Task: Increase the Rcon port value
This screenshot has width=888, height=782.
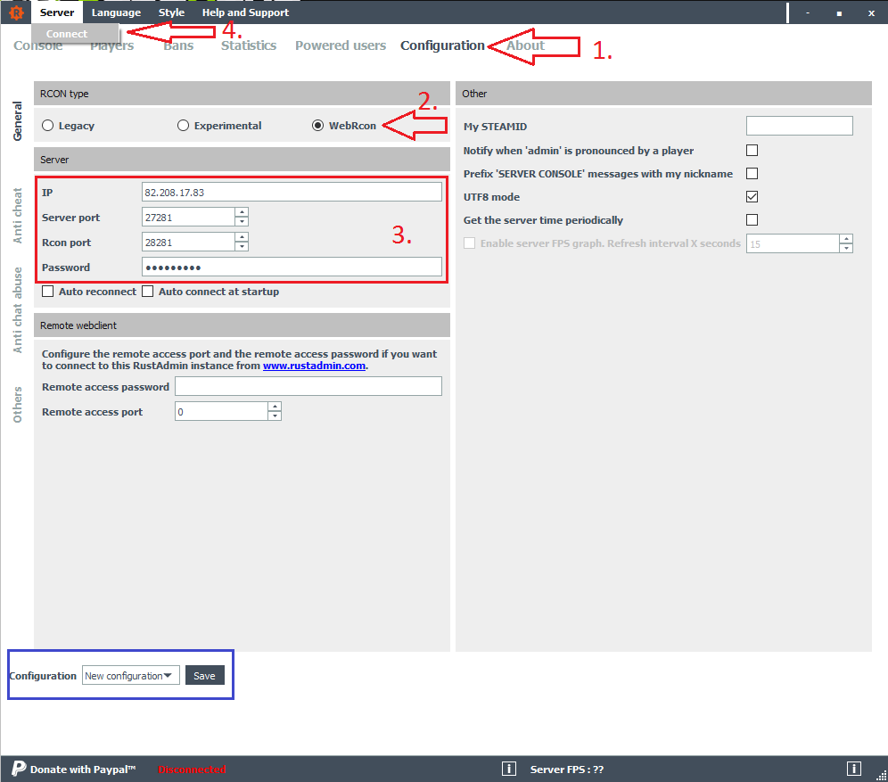Action: (x=242, y=237)
